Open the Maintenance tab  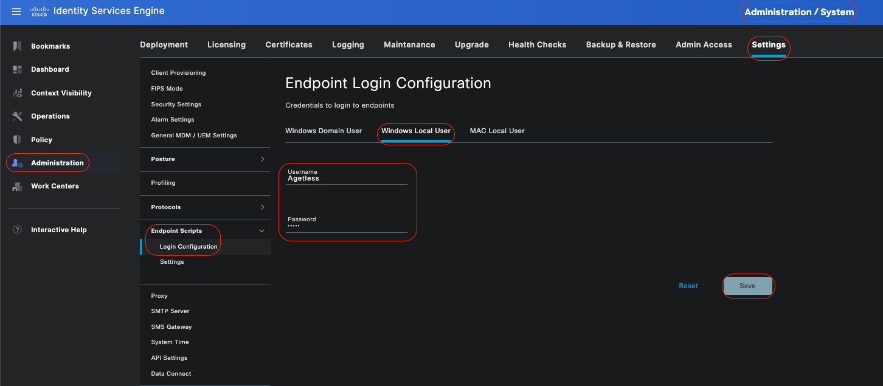[x=409, y=44]
